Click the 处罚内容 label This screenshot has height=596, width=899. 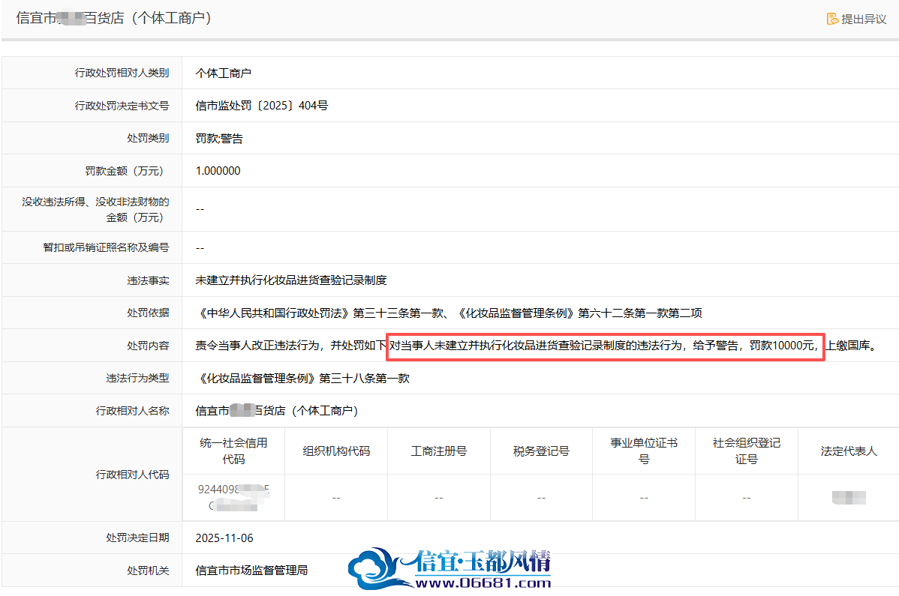coord(148,346)
